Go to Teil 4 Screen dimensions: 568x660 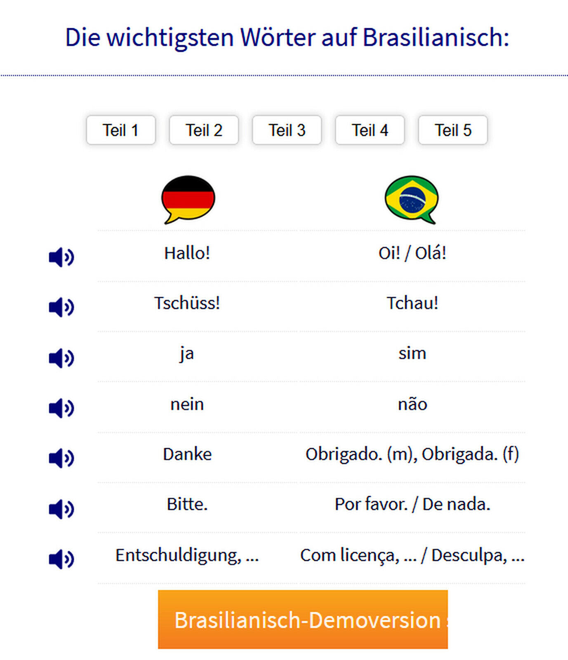click(370, 130)
